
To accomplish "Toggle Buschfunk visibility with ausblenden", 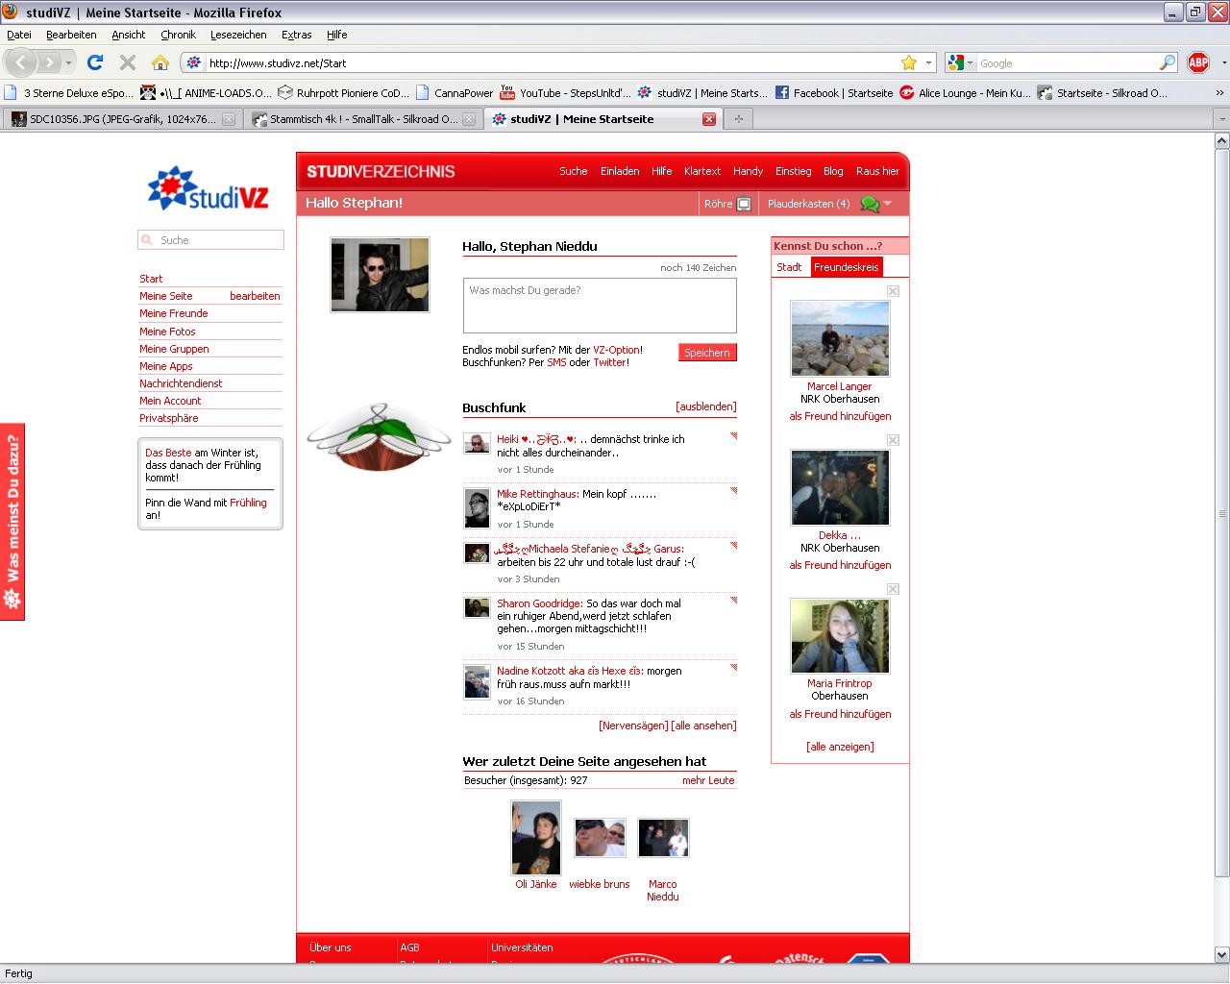I will [x=705, y=406].
